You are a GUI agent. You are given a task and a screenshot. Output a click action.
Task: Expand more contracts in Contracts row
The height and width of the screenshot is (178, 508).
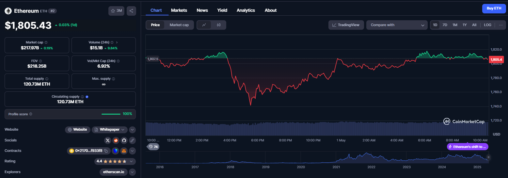pos(132,151)
